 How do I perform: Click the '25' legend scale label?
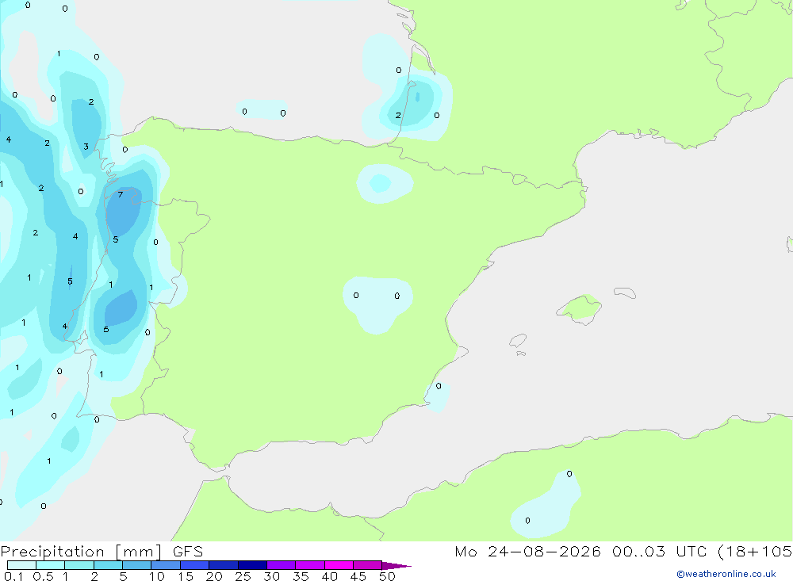[x=243, y=576]
